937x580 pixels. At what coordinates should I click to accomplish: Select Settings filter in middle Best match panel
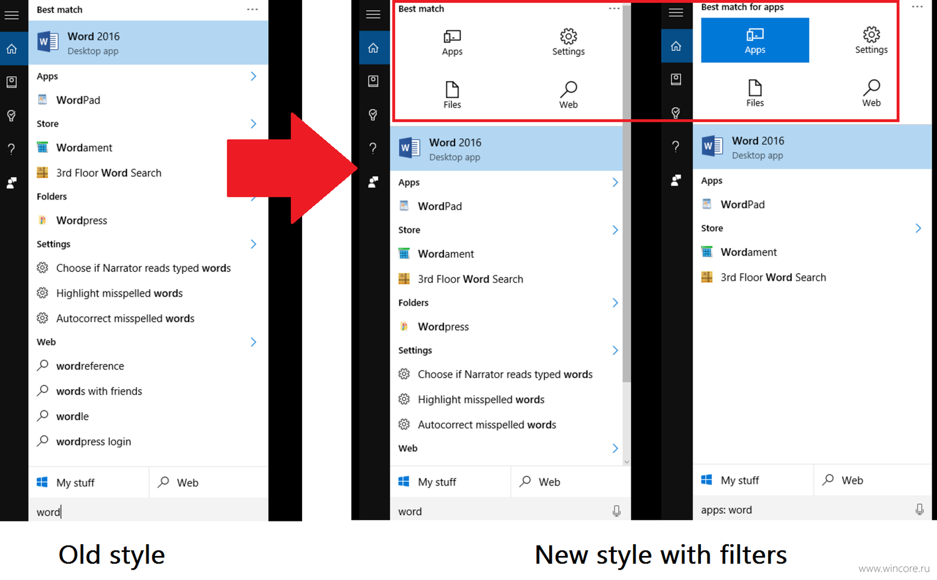[x=568, y=42]
